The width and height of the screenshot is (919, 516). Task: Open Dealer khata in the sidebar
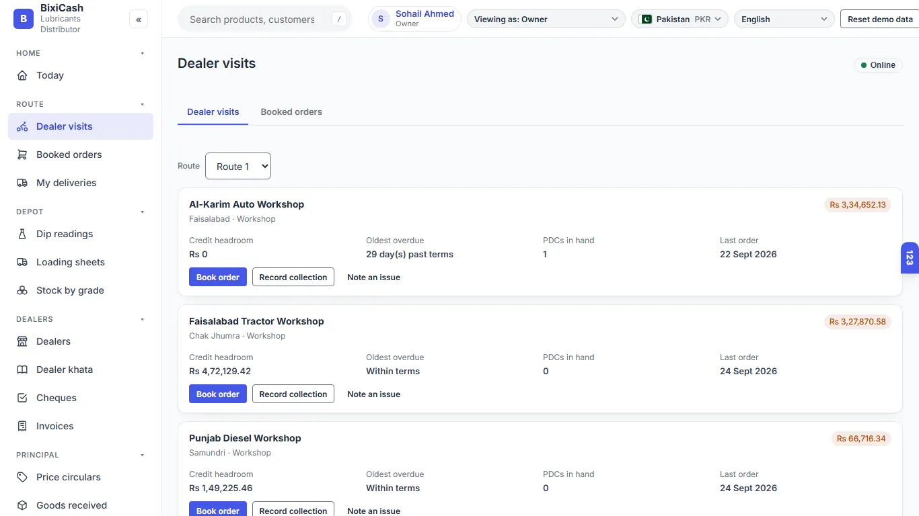pyautogui.click(x=81, y=370)
